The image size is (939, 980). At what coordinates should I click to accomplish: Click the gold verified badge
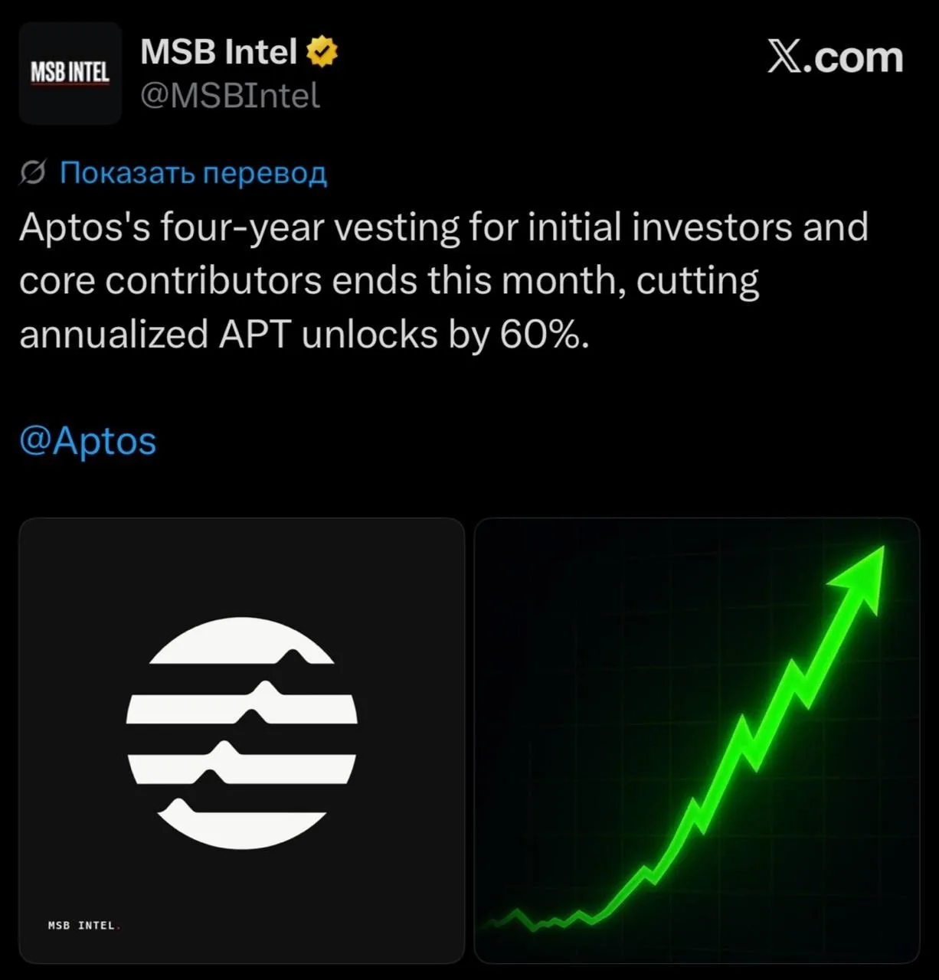[x=322, y=52]
